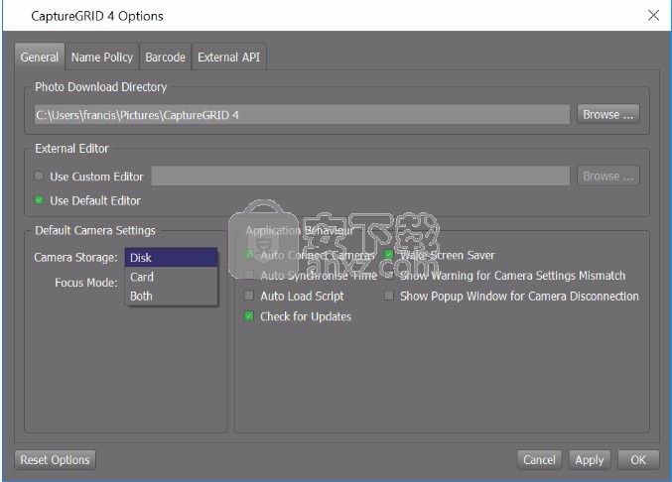The width and height of the screenshot is (672, 482).
Task: Click the Apply button
Action: click(x=590, y=460)
